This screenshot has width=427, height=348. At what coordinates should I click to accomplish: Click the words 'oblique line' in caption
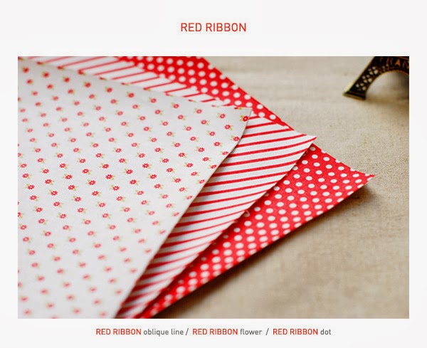coord(164,332)
